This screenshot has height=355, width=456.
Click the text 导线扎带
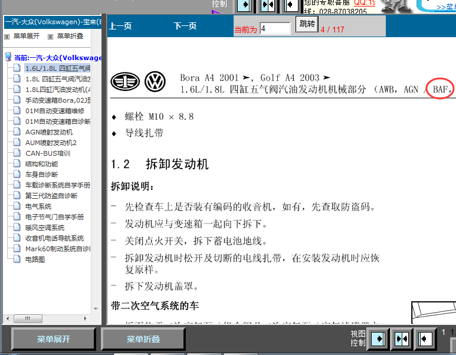(144, 133)
